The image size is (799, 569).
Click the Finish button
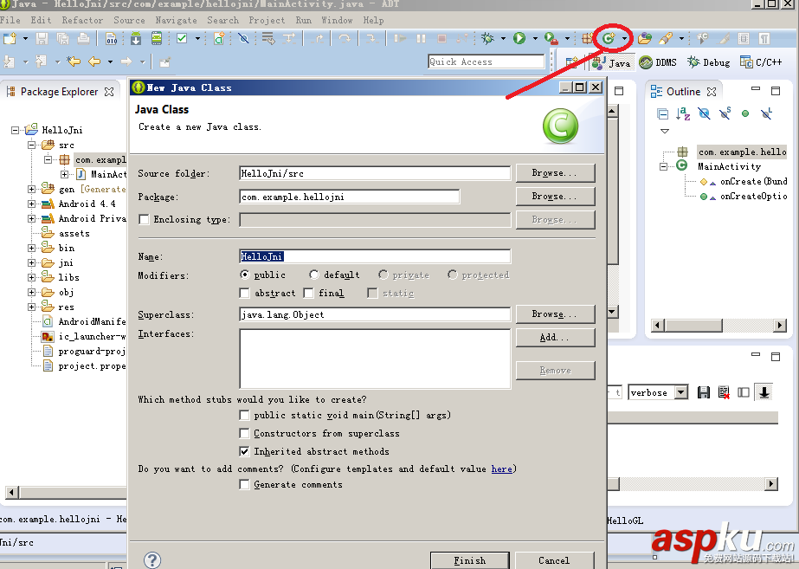click(470, 560)
